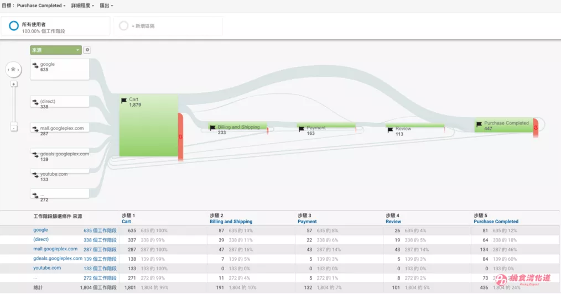Click the gdeals.googleplex.com source node icon
561x294 pixels.
[35, 155]
